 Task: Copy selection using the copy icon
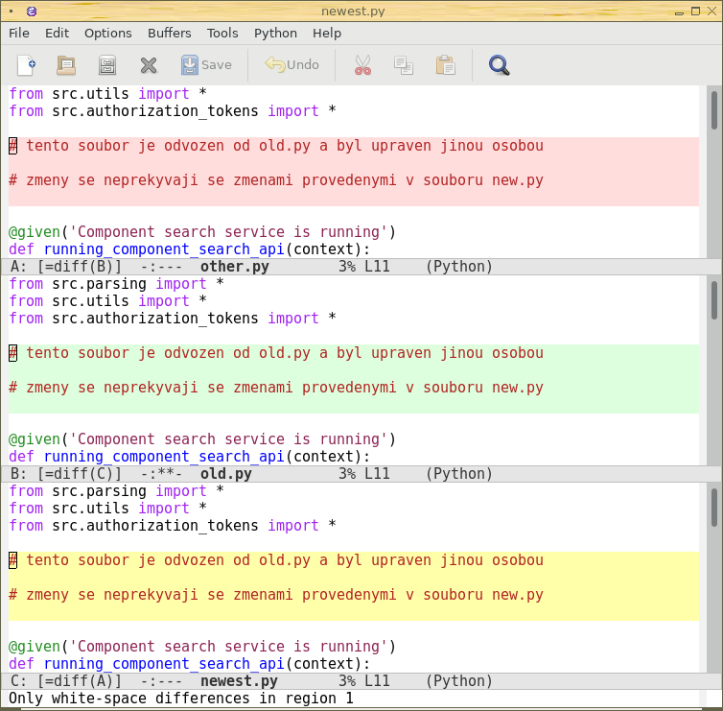click(x=404, y=65)
